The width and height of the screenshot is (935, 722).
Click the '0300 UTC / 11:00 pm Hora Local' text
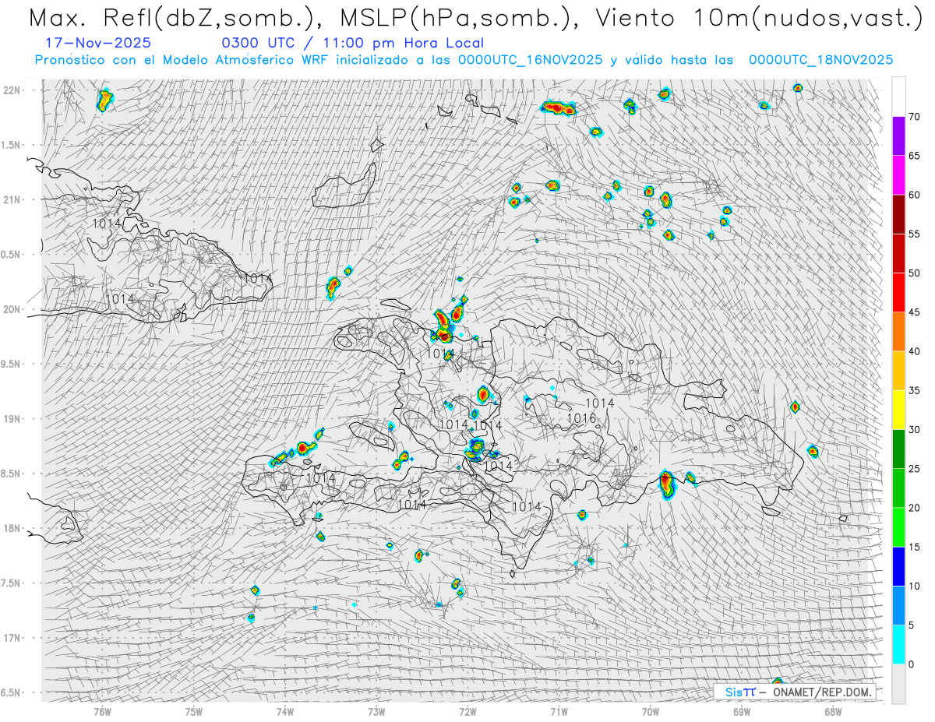pos(352,44)
